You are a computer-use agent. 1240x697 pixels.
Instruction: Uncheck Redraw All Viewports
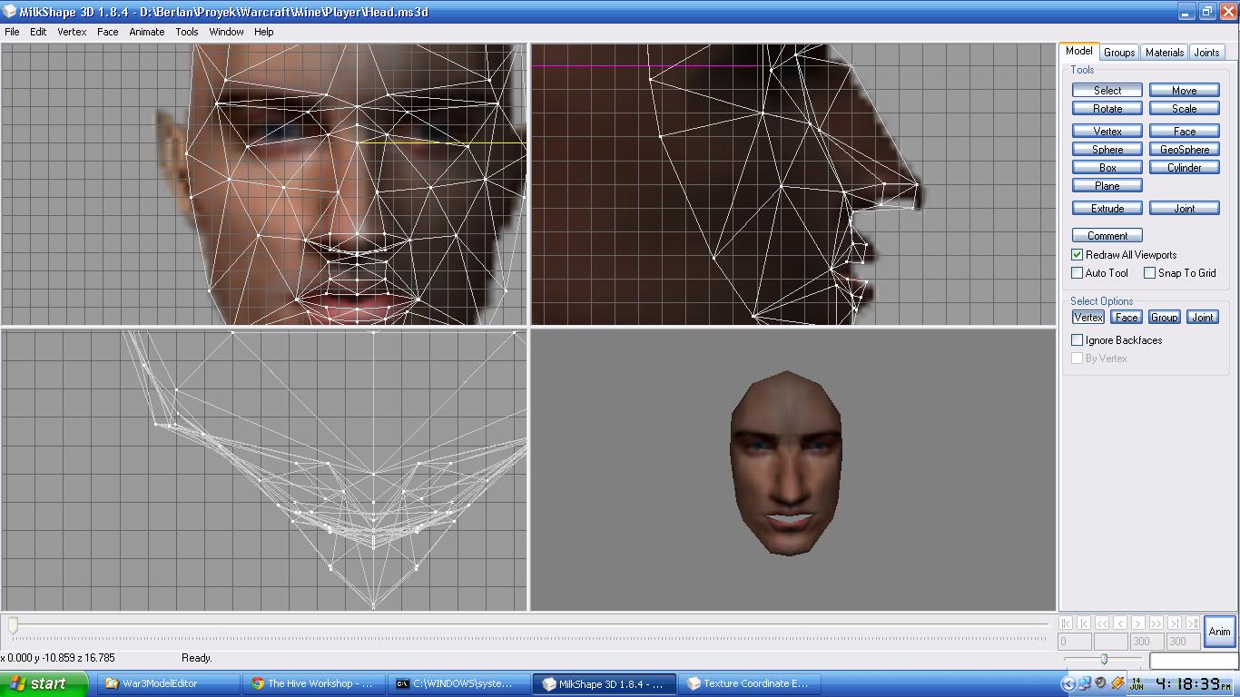tap(1078, 255)
